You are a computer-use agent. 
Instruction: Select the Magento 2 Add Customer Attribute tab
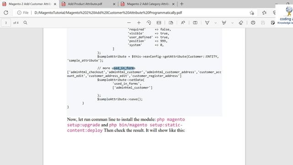(30, 4)
